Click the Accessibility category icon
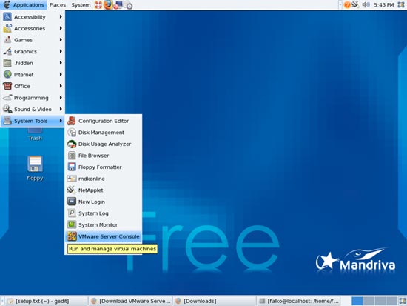The height and width of the screenshot is (306, 407). pos(7,16)
